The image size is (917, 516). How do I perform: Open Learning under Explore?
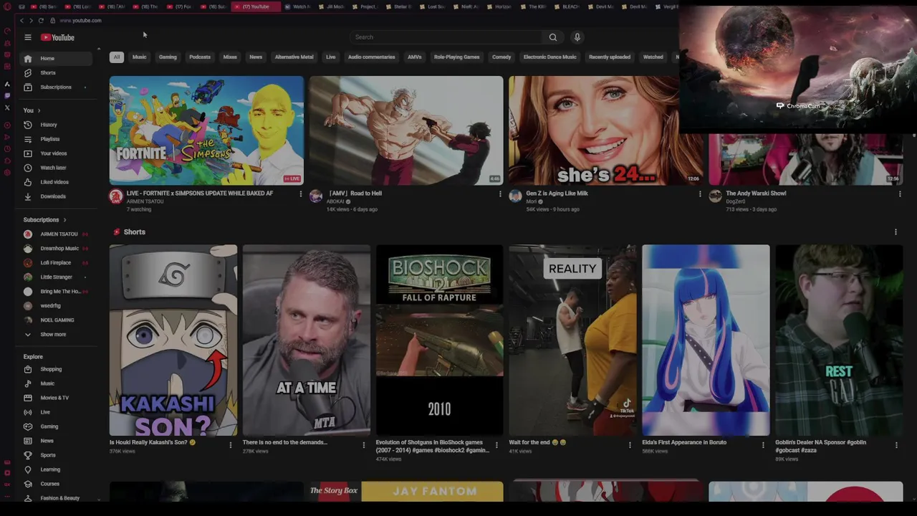tap(56, 469)
